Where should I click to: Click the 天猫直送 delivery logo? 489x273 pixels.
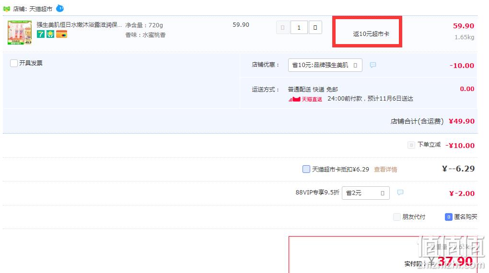[305, 99]
